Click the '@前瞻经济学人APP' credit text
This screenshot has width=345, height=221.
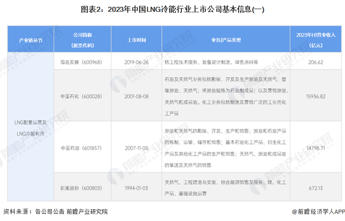coord(318,212)
